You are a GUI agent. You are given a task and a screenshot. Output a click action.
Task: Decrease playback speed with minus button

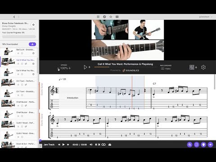click(58, 68)
